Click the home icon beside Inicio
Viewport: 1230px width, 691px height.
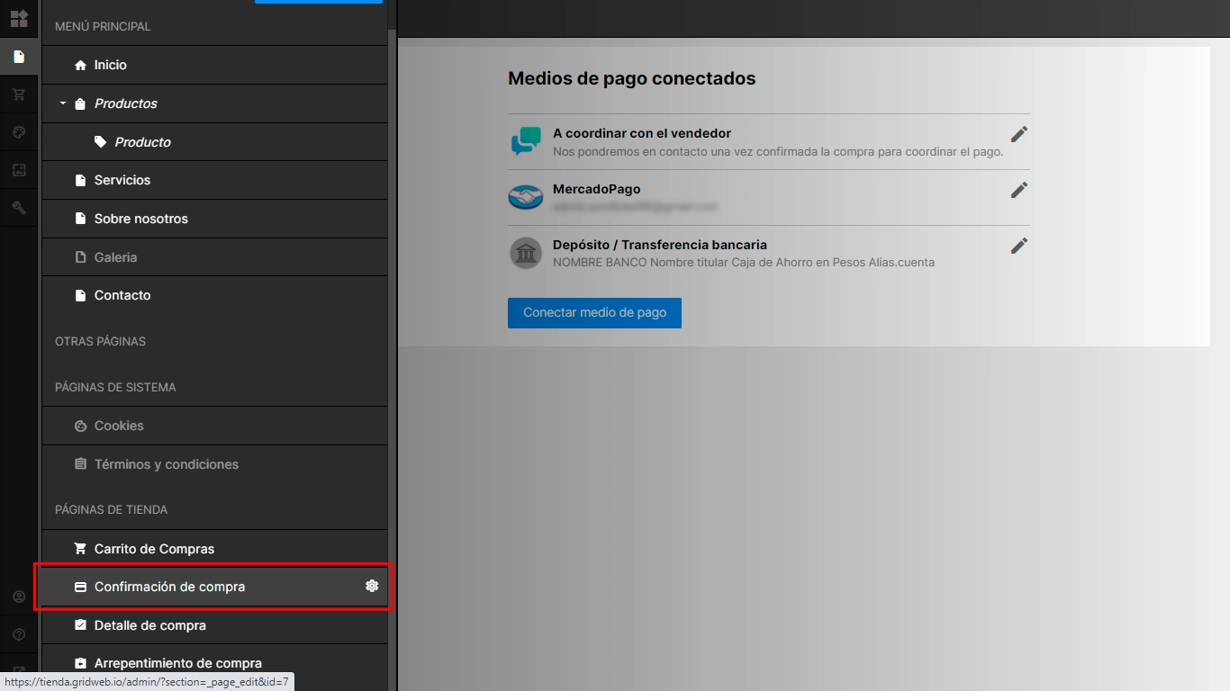click(80, 65)
